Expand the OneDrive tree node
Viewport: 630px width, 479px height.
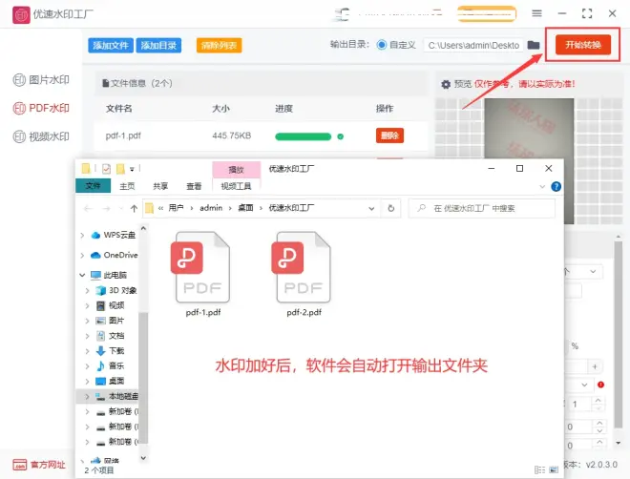pyautogui.click(x=85, y=255)
